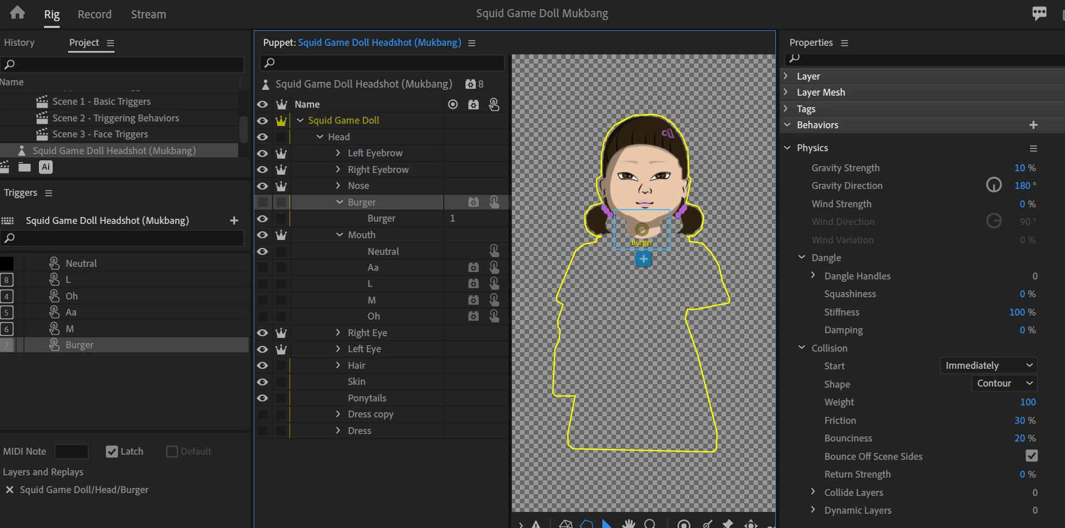Image resolution: width=1065 pixels, height=528 pixels.
Task: Hide the Squid Game Doll layer
Action: (262, 121)
